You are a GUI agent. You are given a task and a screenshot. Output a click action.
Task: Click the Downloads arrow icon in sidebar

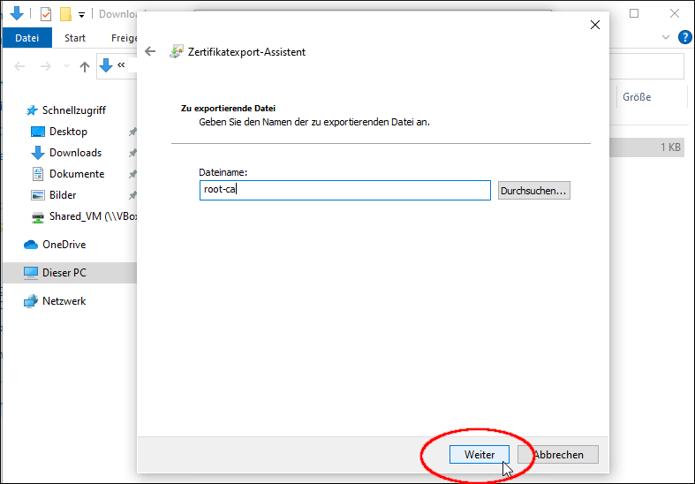point(38,153)
